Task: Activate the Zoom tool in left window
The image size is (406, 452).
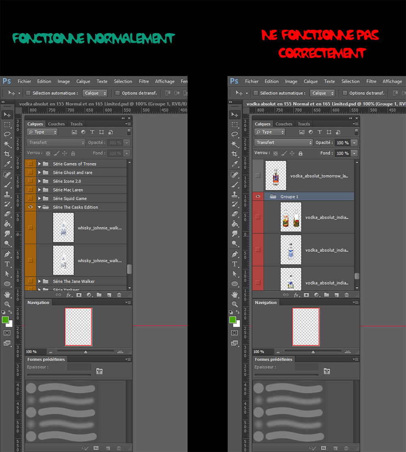Action: tap(7, 304)
